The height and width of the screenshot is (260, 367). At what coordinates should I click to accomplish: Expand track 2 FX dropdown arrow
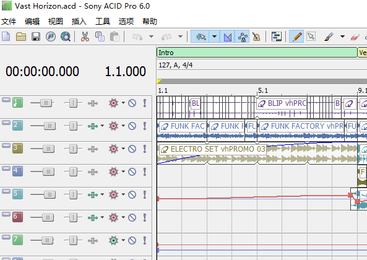(x=123, y=126)
